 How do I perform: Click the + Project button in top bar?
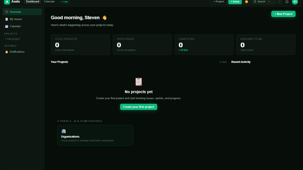tap(218, 2)
